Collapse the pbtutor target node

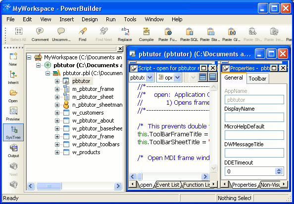(x=39, y=65)
